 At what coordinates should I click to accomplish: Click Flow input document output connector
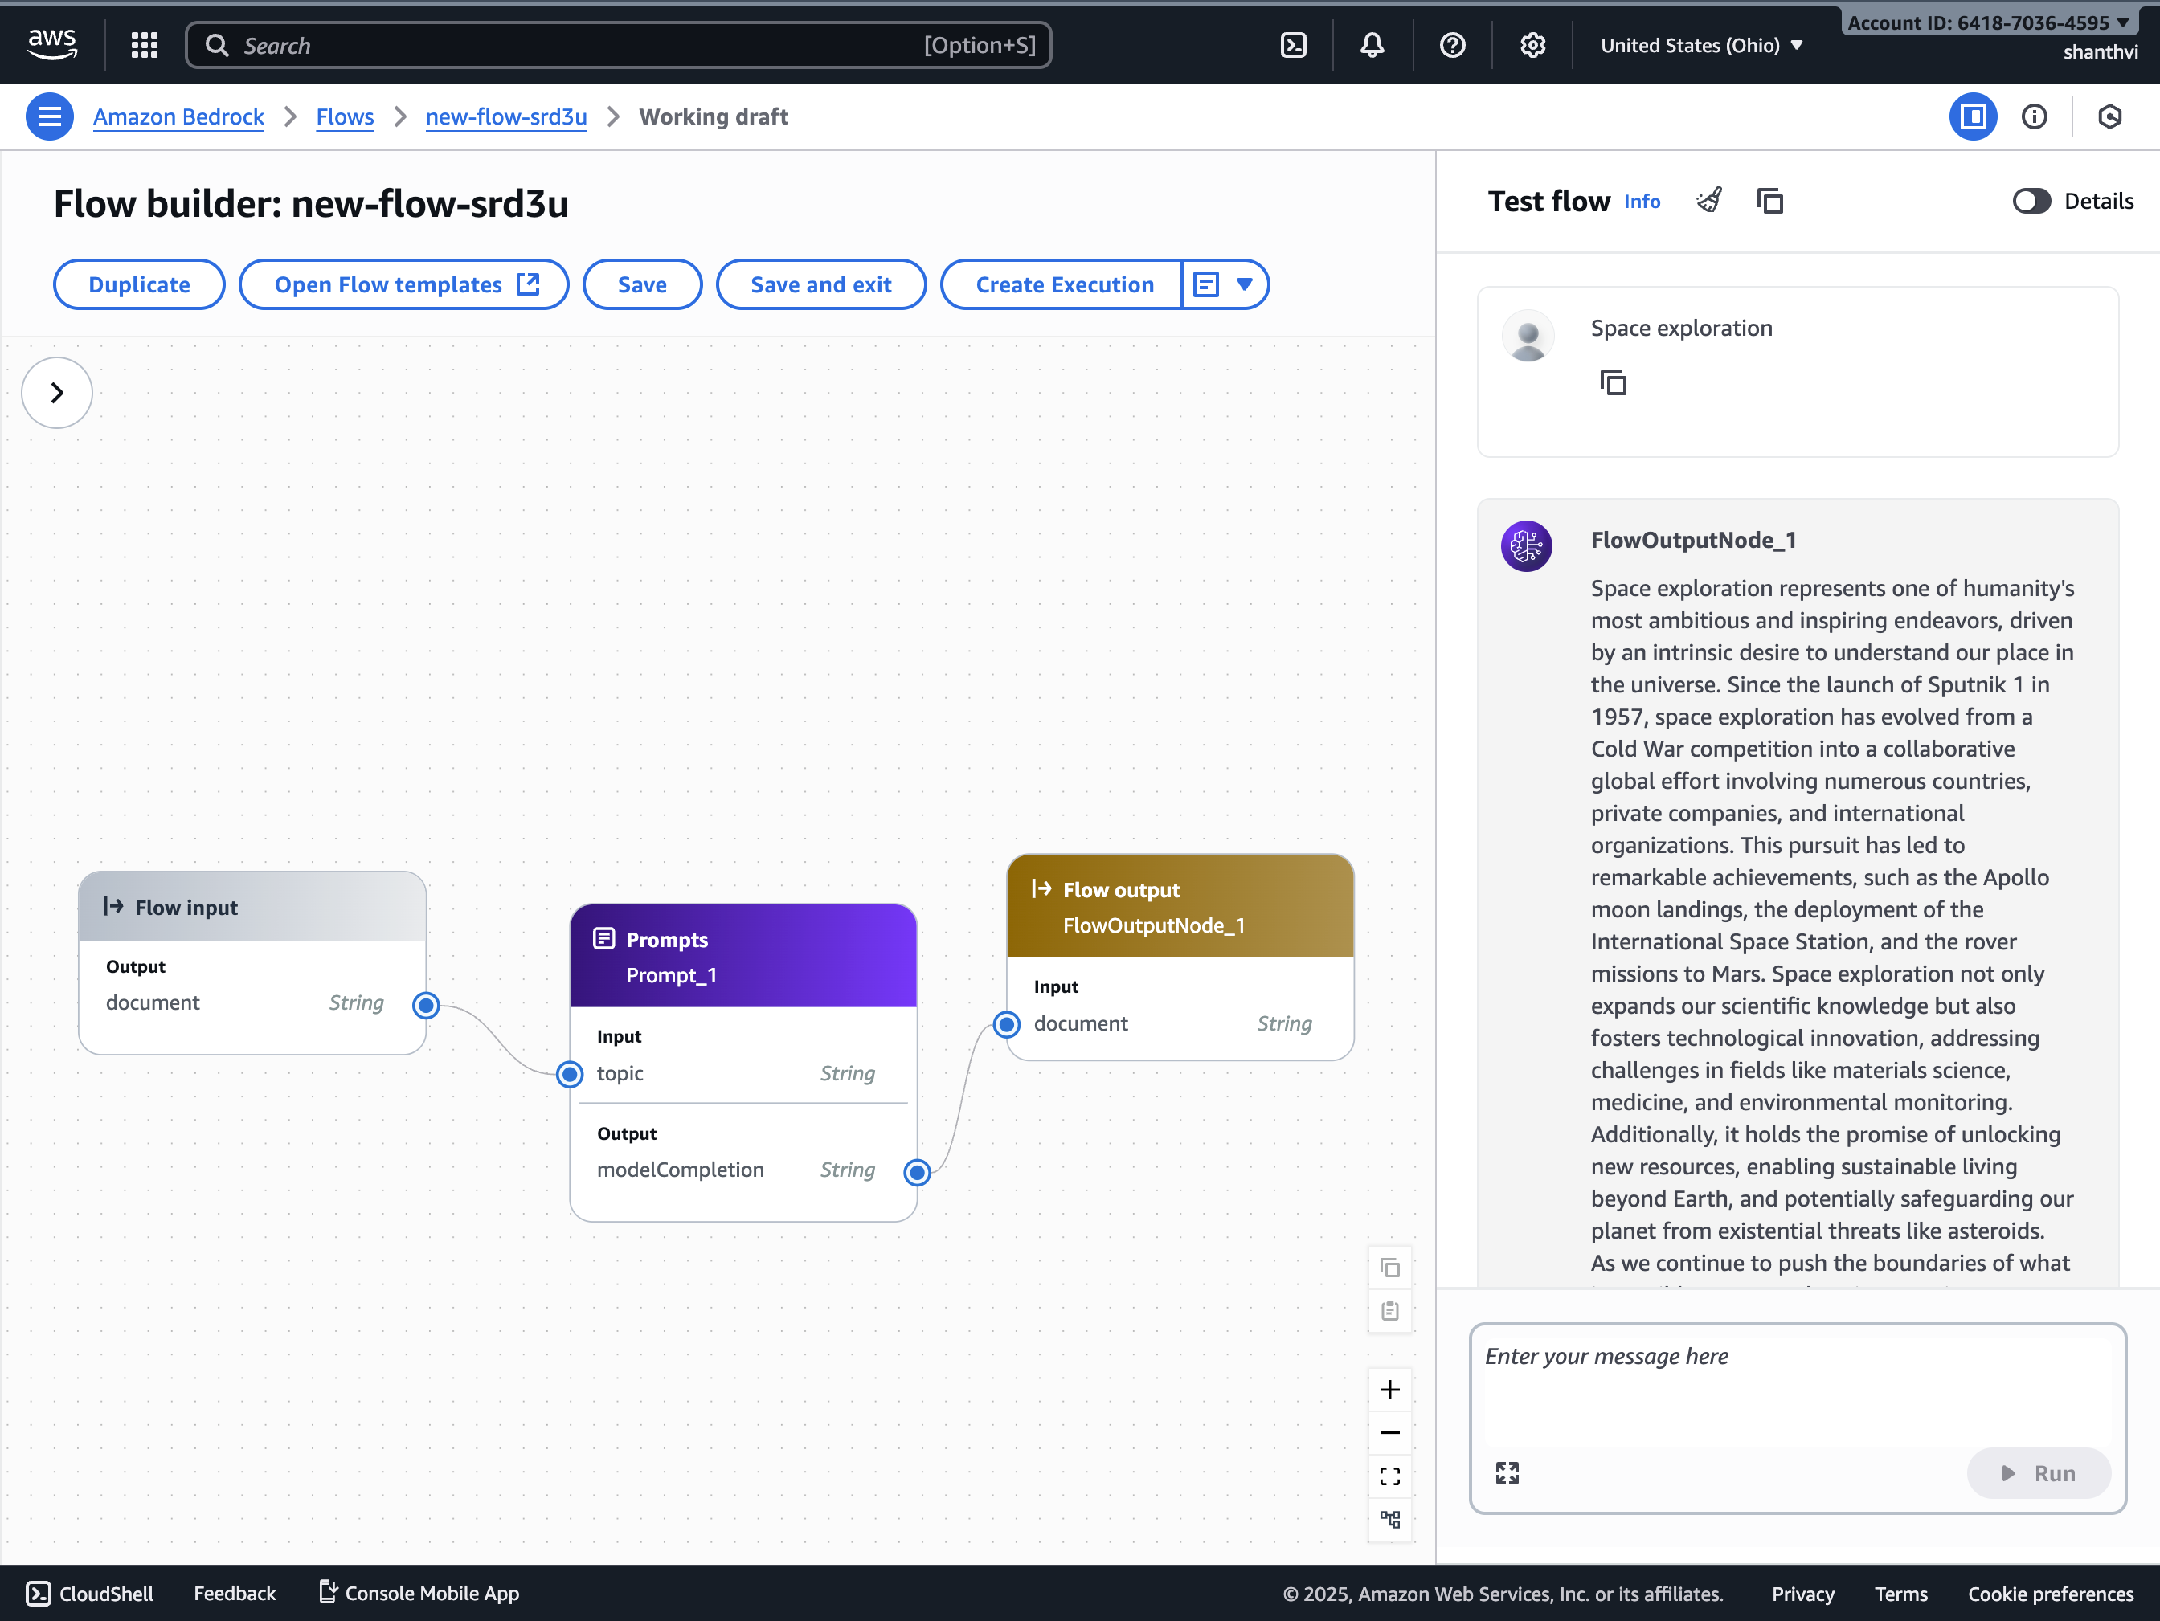426,1004
